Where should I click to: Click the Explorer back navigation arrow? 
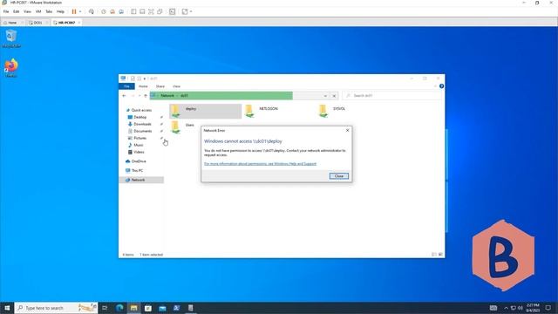click(x=124, y=96)
